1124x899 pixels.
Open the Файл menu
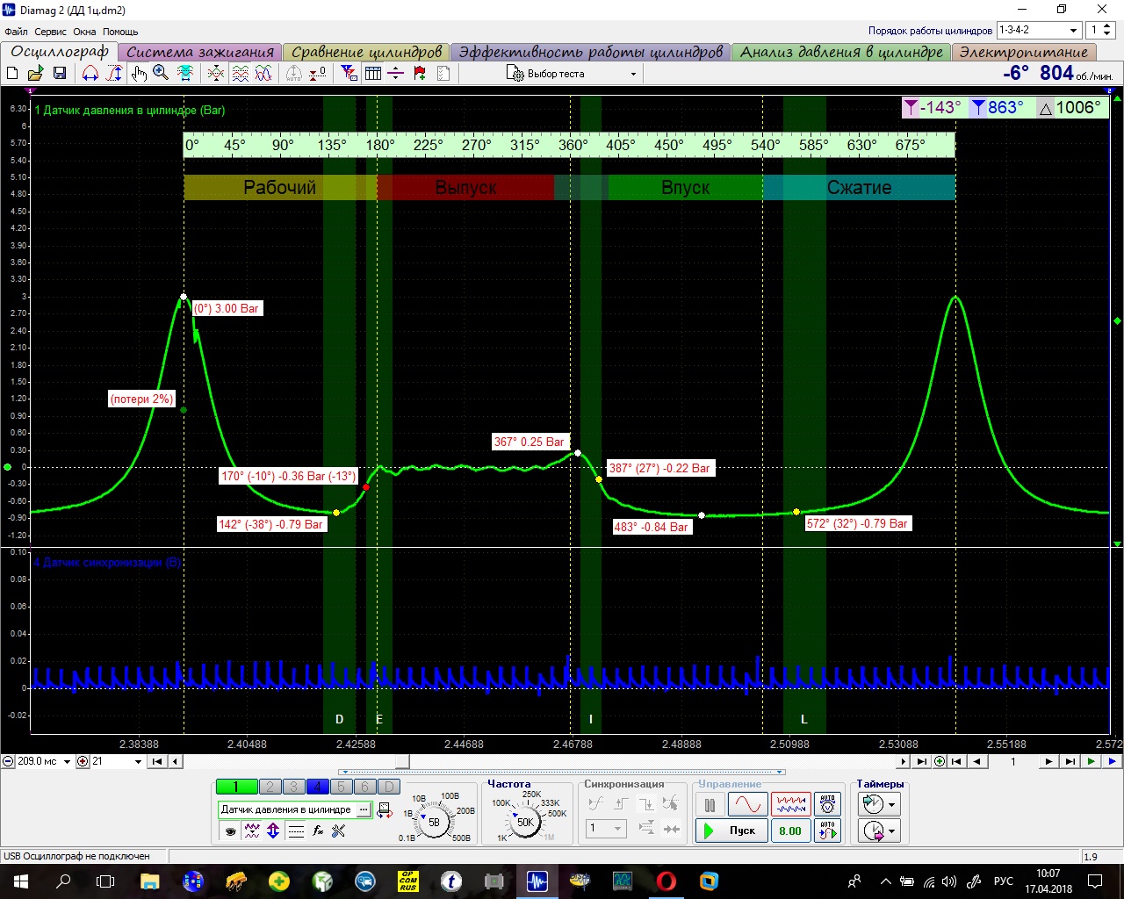(16, 32)
